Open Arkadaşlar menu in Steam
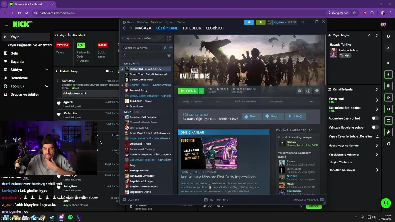The width and height of the screenshot is (395, 222). tap(156, 22)
